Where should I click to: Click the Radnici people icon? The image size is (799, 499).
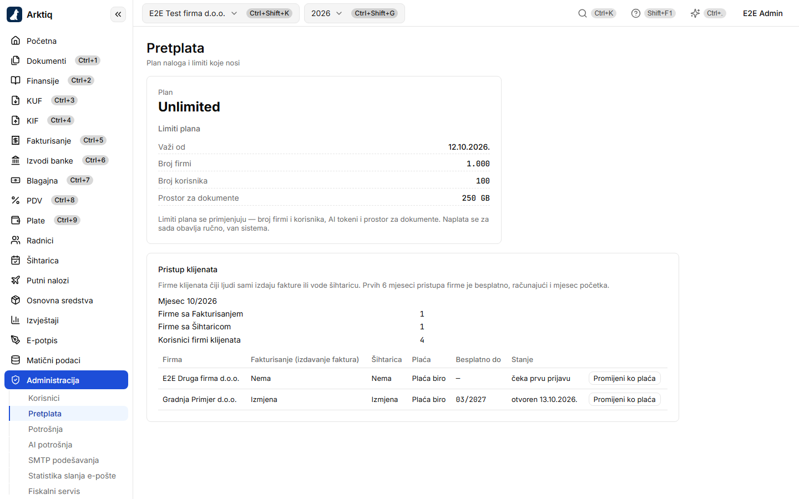point(16,240)
